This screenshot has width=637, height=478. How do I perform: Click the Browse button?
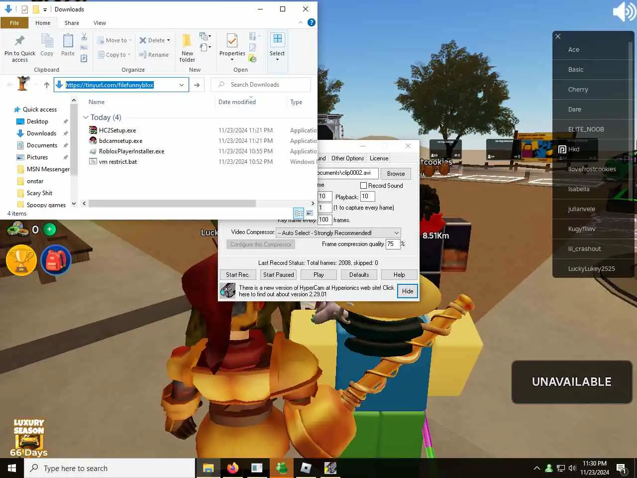point(396,174)
